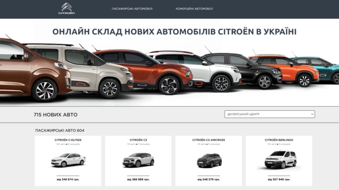Open the CITROËN C-ELYSEE title link

tap(68, 140)
